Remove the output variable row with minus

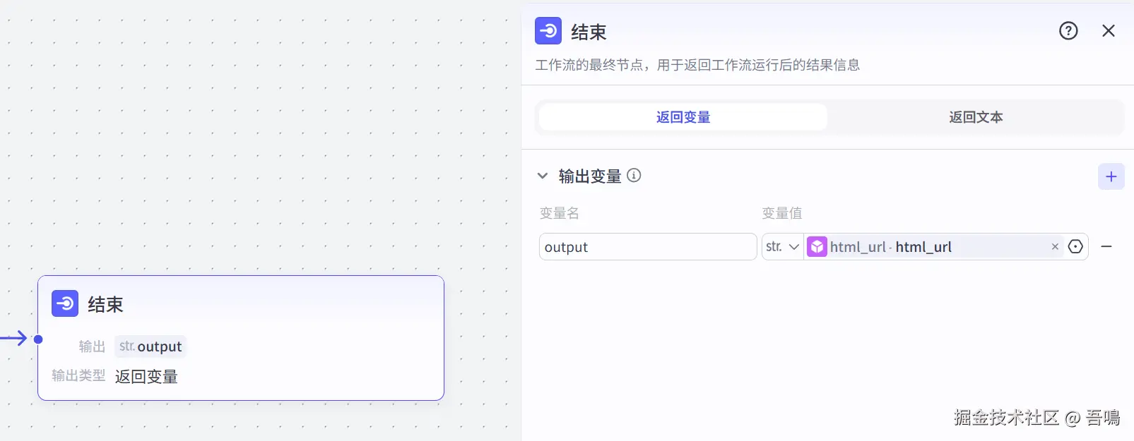(x=1106, y=247)
